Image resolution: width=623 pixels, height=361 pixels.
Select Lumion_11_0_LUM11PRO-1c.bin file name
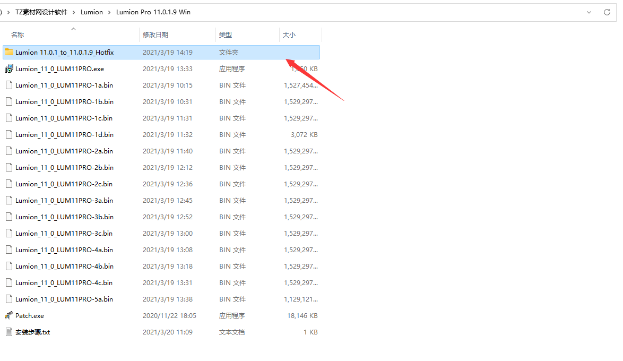click(x=64, y=118)
